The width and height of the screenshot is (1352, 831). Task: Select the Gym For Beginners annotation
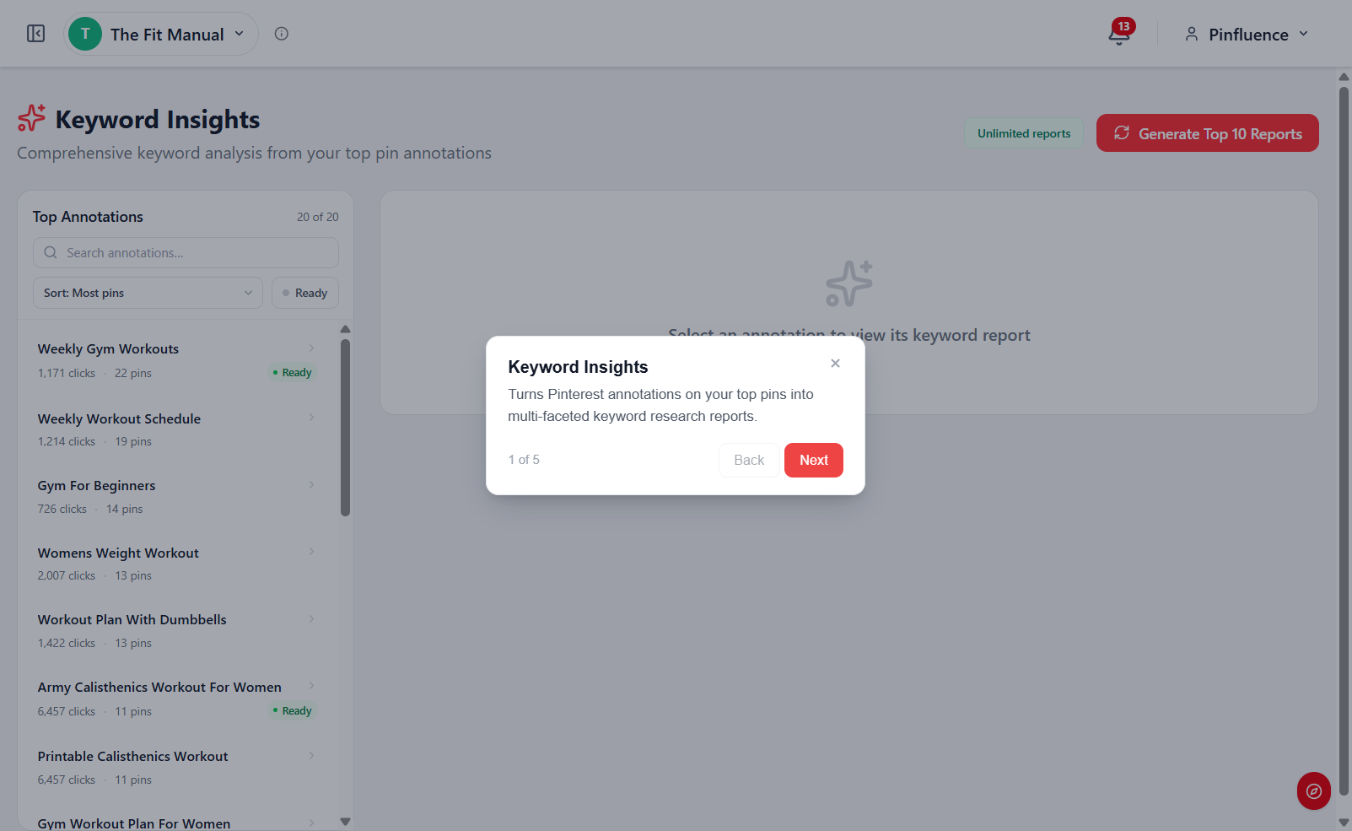pos(177,497)
